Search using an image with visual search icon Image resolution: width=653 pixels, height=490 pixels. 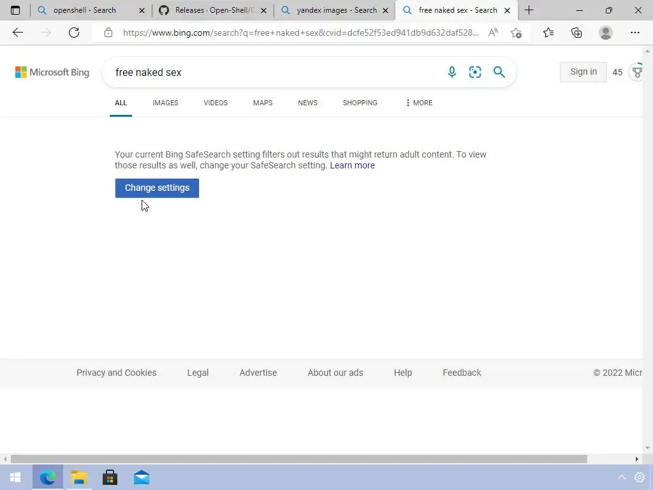475,72
